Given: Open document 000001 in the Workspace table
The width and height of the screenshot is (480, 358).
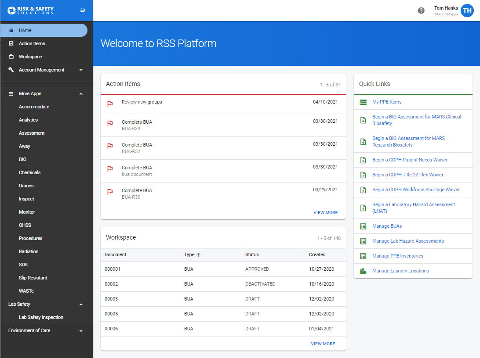Looking at the screenshot, I should [x=112, y=269].
